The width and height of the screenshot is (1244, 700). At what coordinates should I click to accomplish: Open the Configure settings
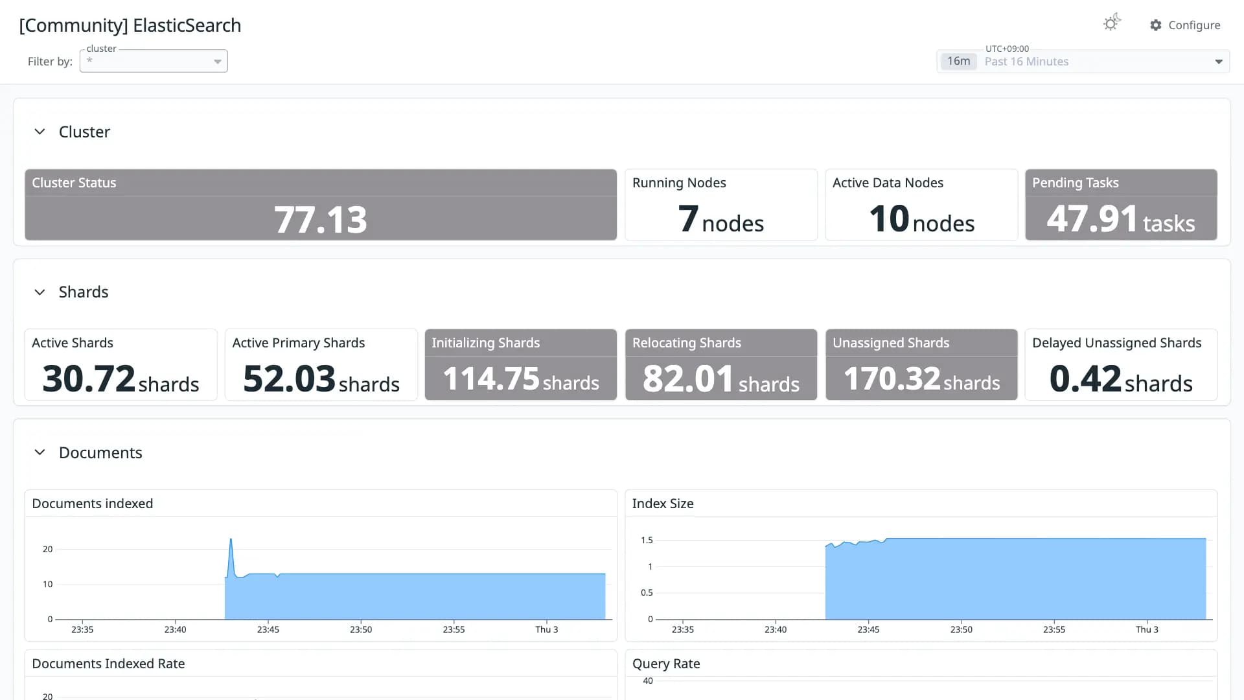pos(1185,25)
